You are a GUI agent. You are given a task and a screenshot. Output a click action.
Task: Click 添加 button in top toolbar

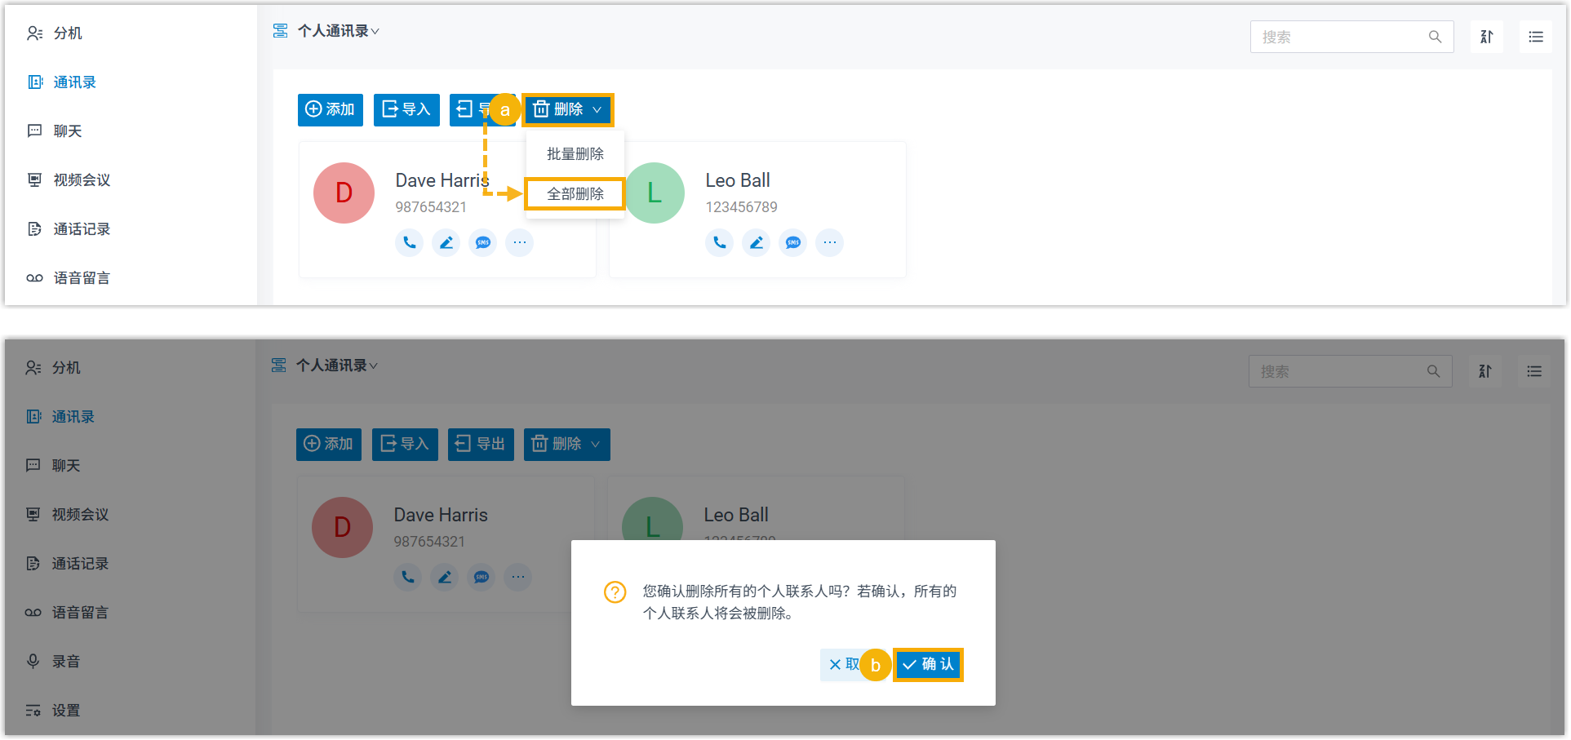tap(330, 109)
